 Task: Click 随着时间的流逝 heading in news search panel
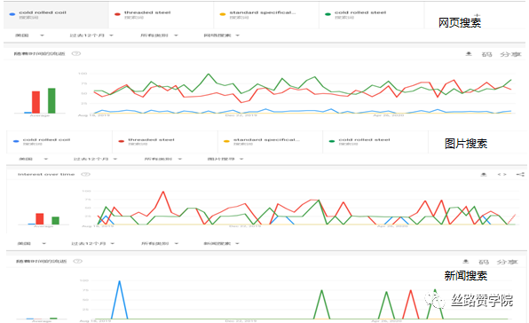pyautogui.click(x=41, y=261)
